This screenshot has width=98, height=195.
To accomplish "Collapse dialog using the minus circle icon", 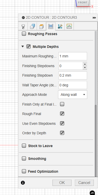I will 23,18.
